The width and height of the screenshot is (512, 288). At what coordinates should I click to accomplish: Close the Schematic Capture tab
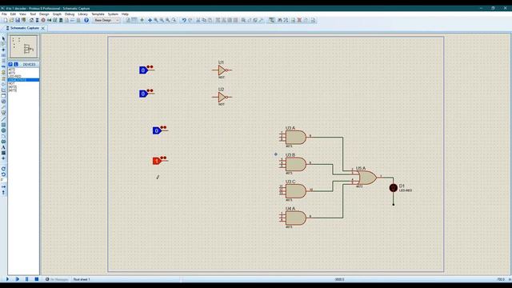(43, 29)
